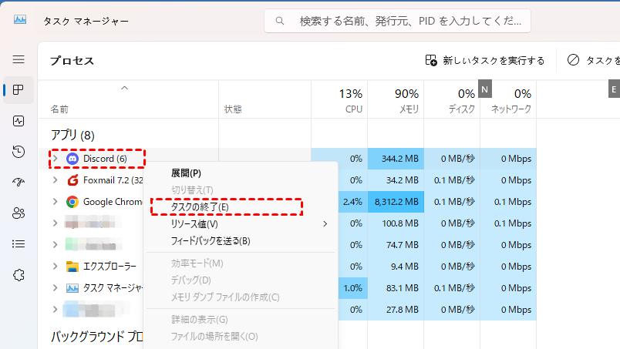Screen dimensions: 620x349
Task: Click 新しいタスクを実行する button
Action: click(485, 61)
